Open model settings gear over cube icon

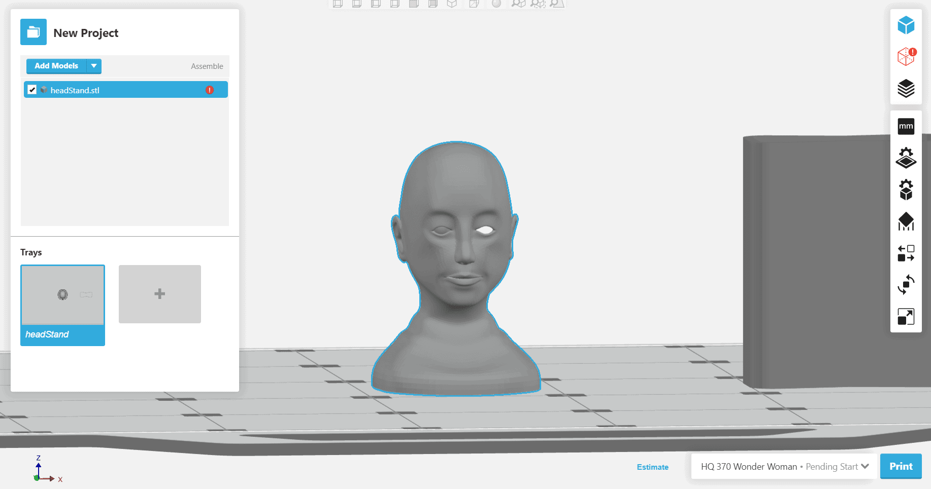point(906,190)
